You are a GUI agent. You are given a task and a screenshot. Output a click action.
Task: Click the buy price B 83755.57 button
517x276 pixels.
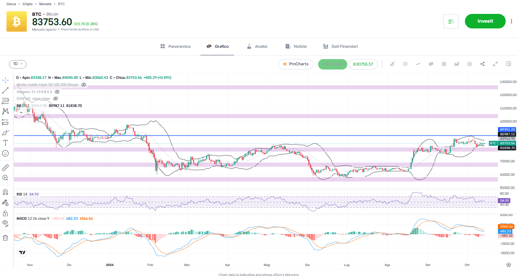click(363, 64)
